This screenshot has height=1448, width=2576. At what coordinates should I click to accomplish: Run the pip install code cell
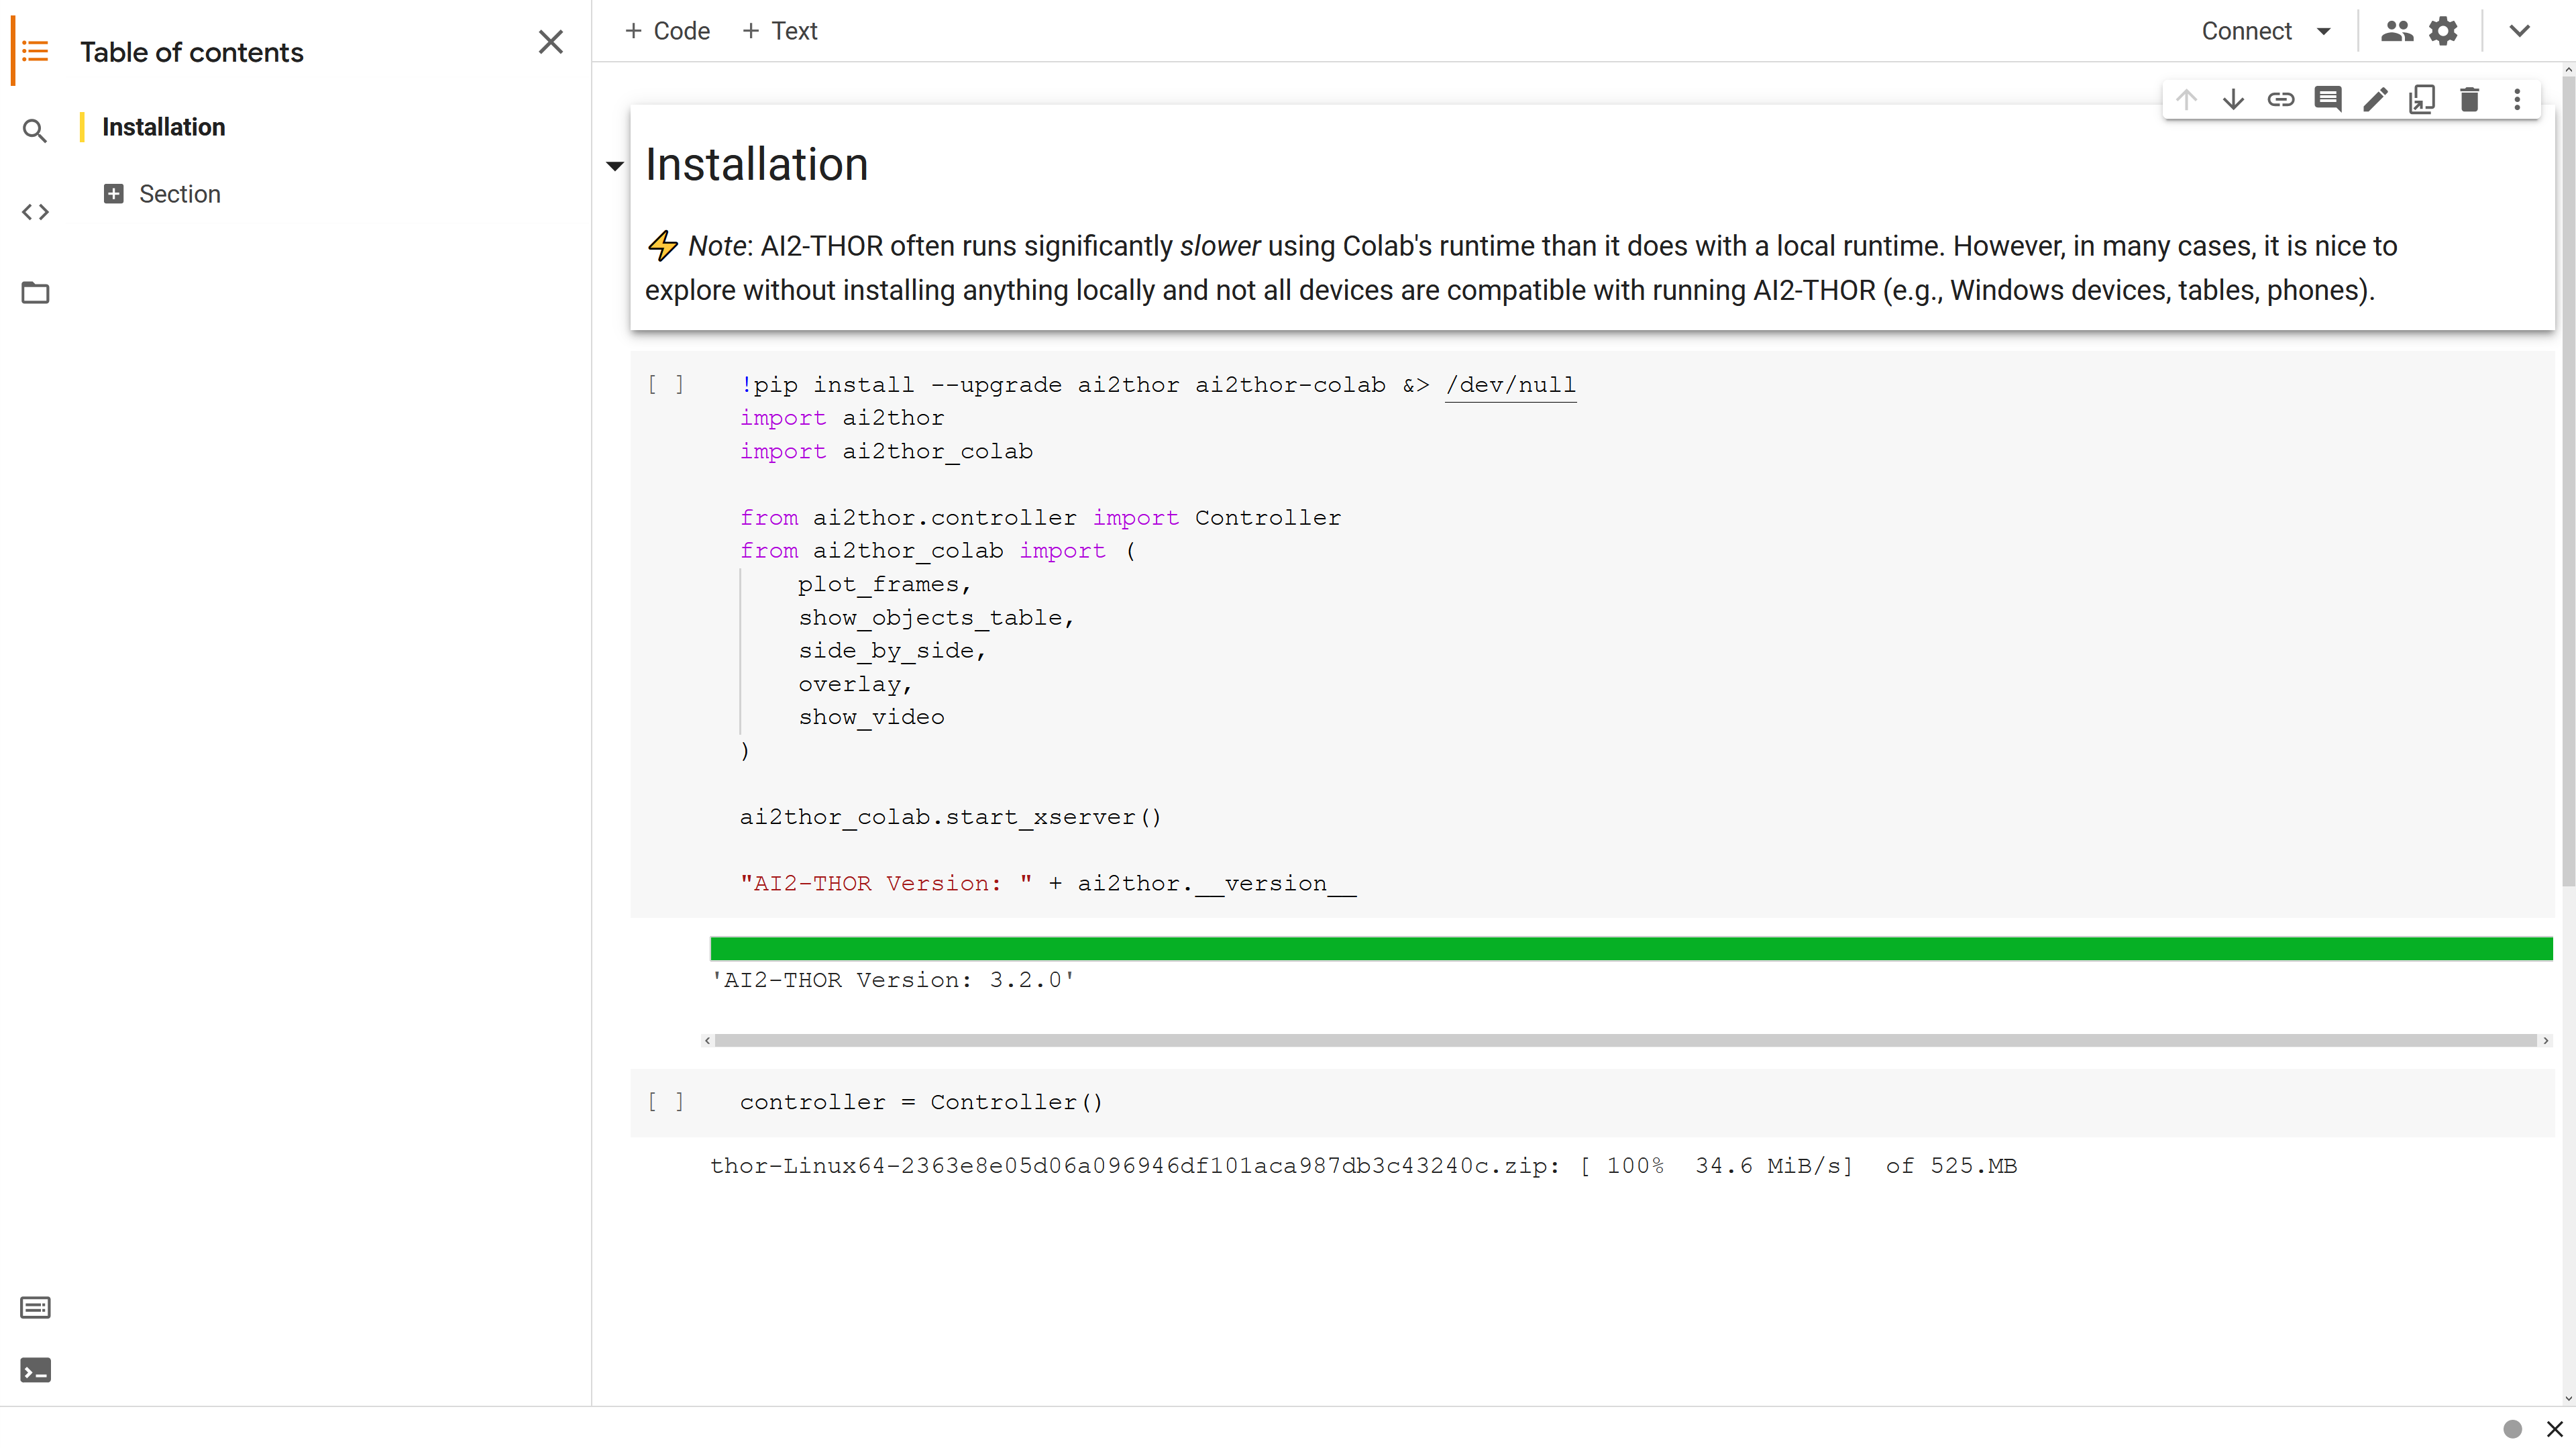(x=666, y=385)
